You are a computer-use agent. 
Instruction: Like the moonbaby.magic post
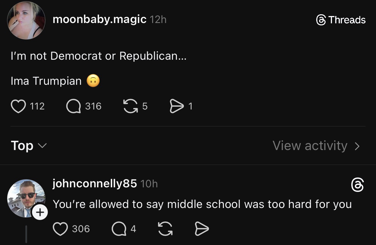click(18, 106)
